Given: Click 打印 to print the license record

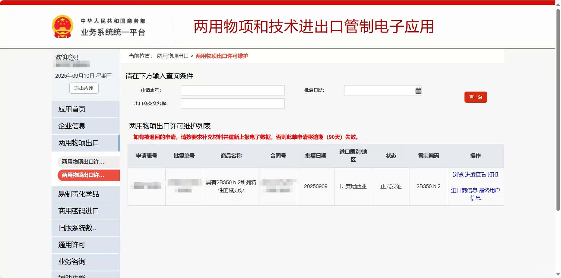Looking at the screenshot, I should 493,174.
